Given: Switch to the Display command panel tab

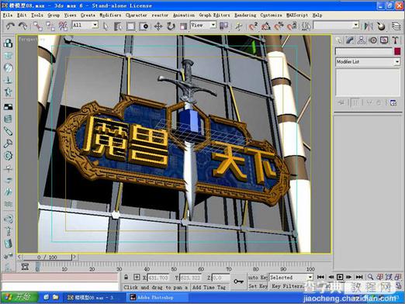Looking at the screenshot, I should coord(384,40).
